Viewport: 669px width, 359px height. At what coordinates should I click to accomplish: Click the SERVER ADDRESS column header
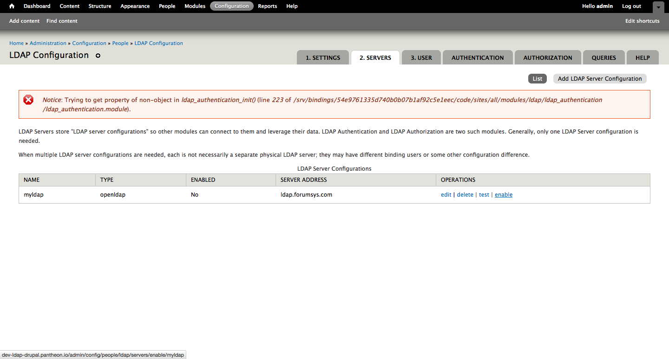355,180
